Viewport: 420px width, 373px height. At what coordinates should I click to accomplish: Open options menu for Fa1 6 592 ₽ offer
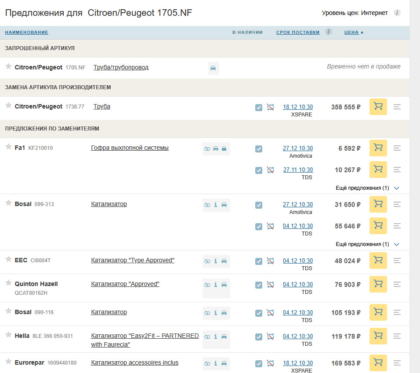(x=397, y=148)
